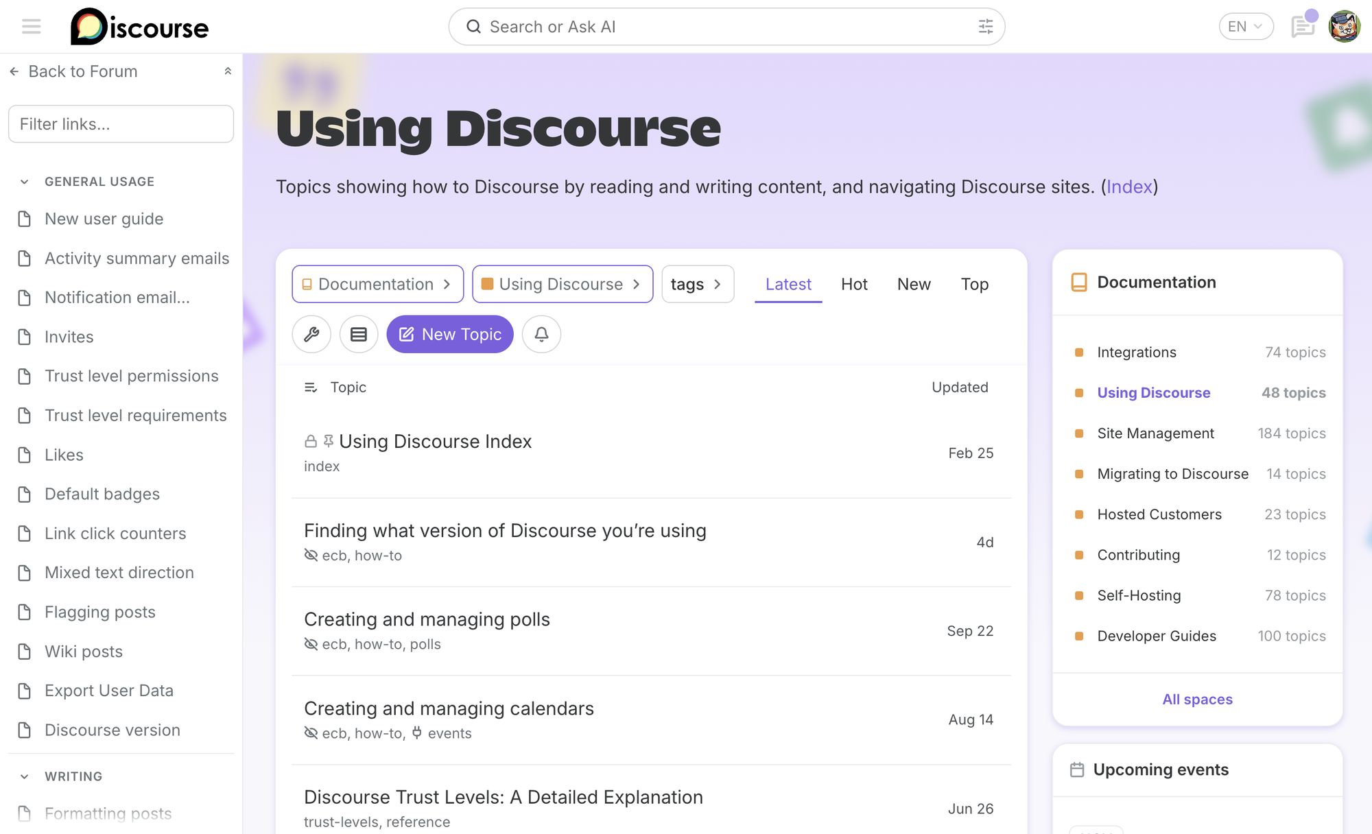The image size is (1372, 834).
Task: Click the lock icon on Using Discourse Index
Action: pos(311,441)
